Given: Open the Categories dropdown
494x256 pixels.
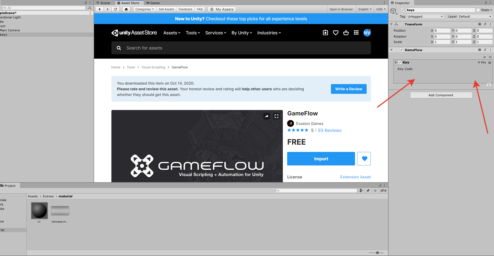Looking at the screenshot, I should pyautogui.click(x=145, y=9).
